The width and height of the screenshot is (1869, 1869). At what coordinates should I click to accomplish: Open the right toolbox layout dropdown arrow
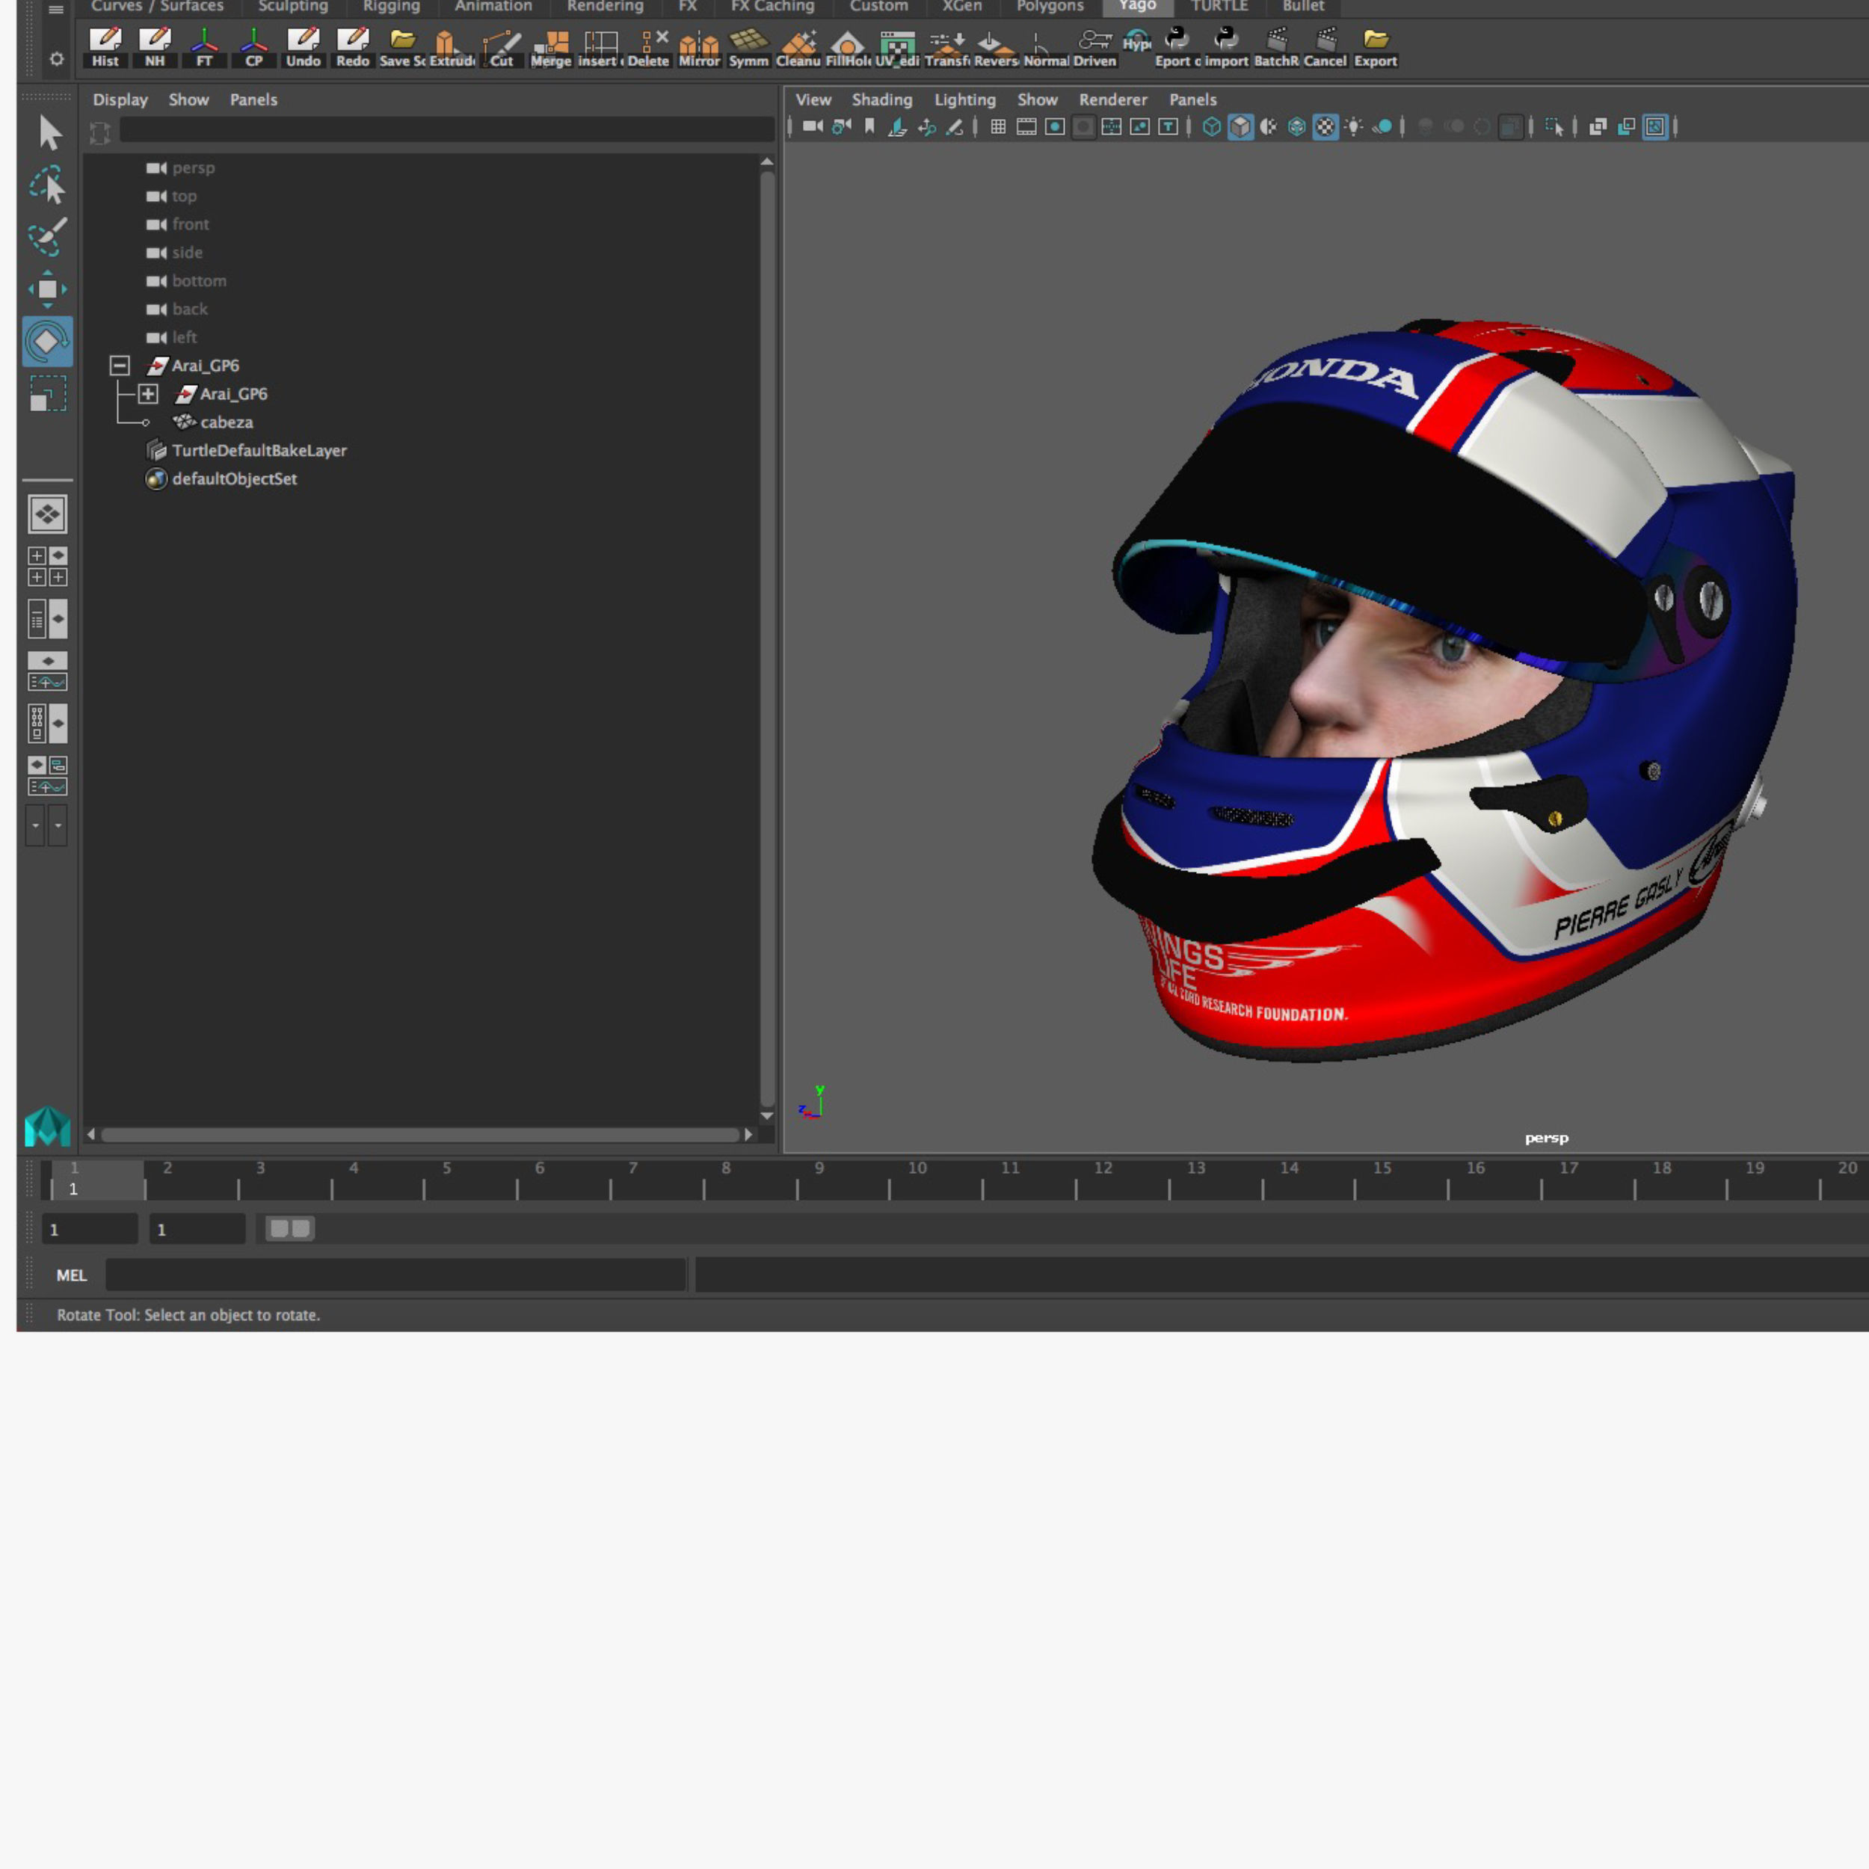click(58, 826)
